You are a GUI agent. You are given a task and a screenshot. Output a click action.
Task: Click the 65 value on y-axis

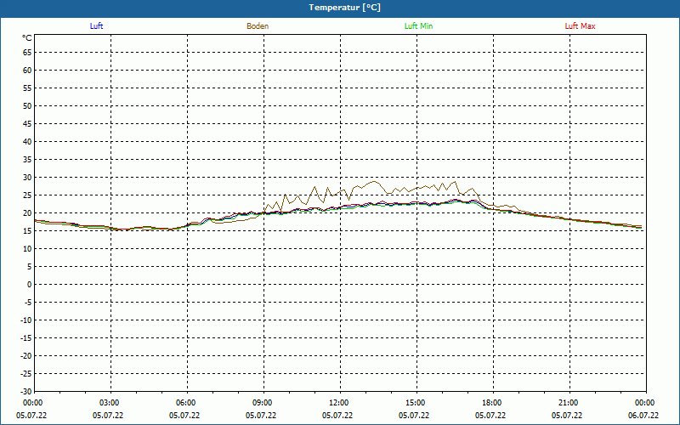click(x=27, y=53)
